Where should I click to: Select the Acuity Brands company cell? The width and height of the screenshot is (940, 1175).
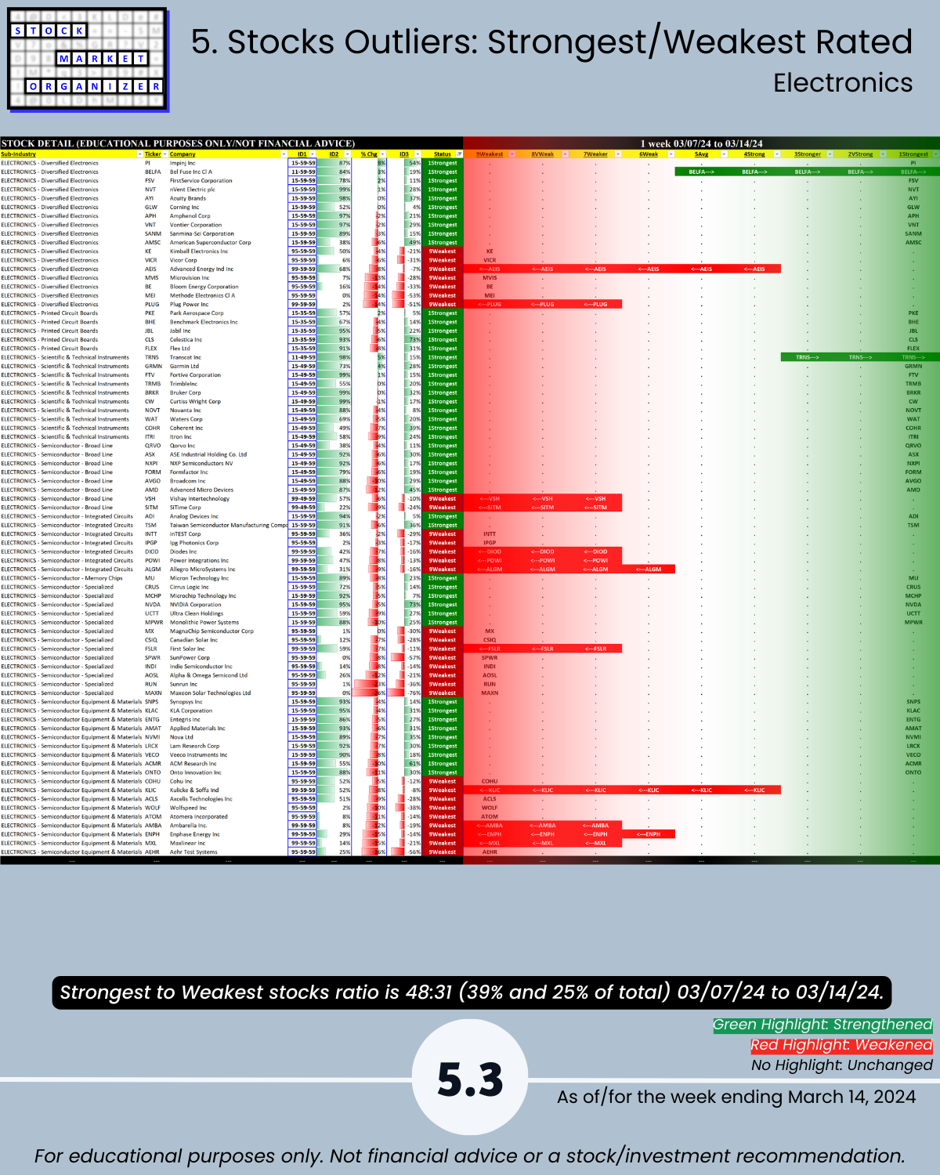[227, 198]
